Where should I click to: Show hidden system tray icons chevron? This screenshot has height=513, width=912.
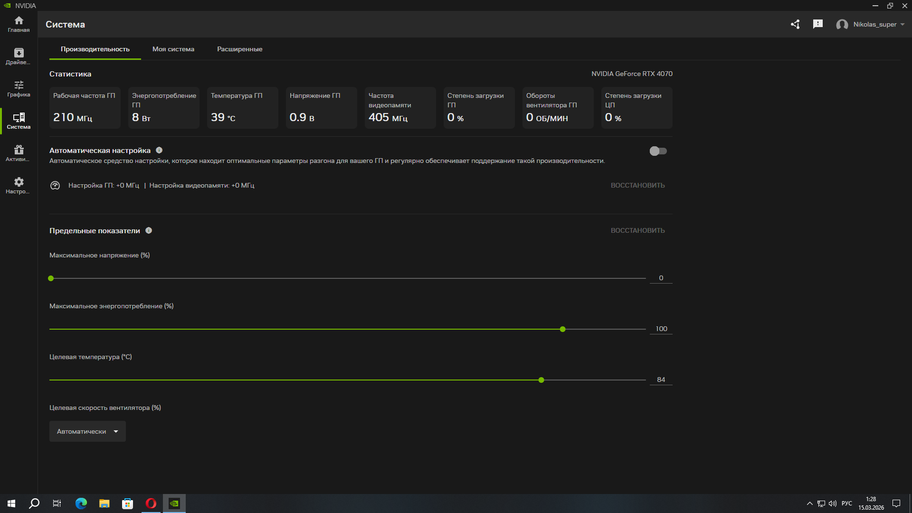point(809,503)
